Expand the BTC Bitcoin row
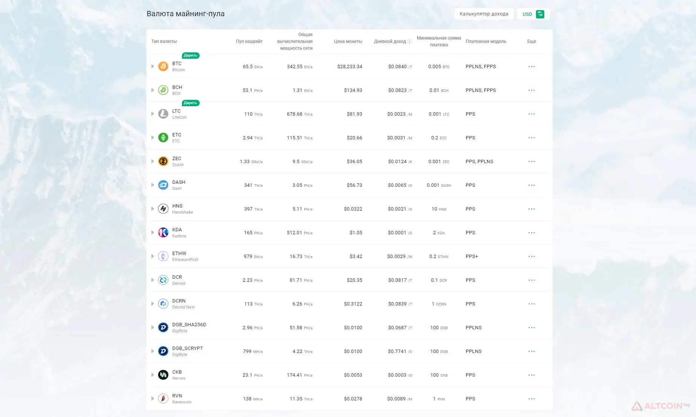Image resolution: width=696 pixels, height=417 pixels. tap(152, 66)
